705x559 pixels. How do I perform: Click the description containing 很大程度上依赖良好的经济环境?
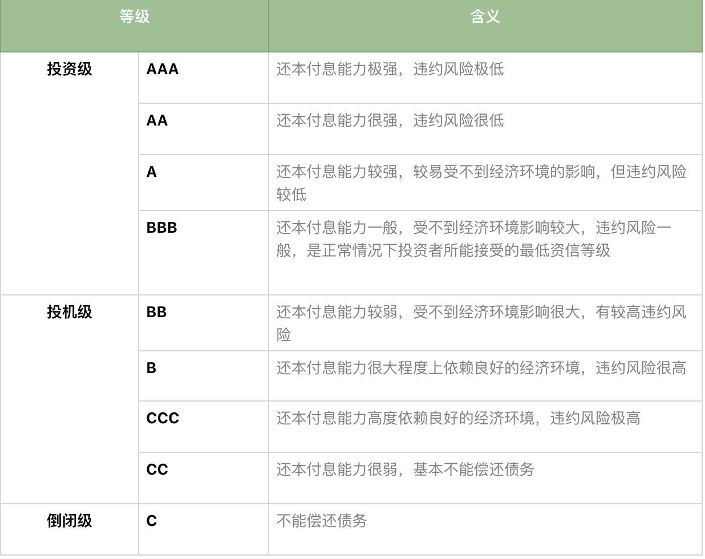pos(481,368)
